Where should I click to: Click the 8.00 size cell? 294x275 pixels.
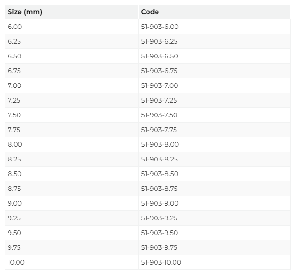tap(72, 144)
